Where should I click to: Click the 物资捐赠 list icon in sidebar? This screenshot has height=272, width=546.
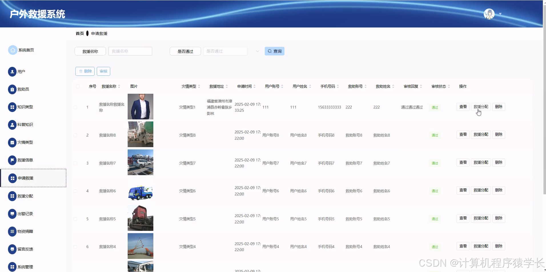12,232
